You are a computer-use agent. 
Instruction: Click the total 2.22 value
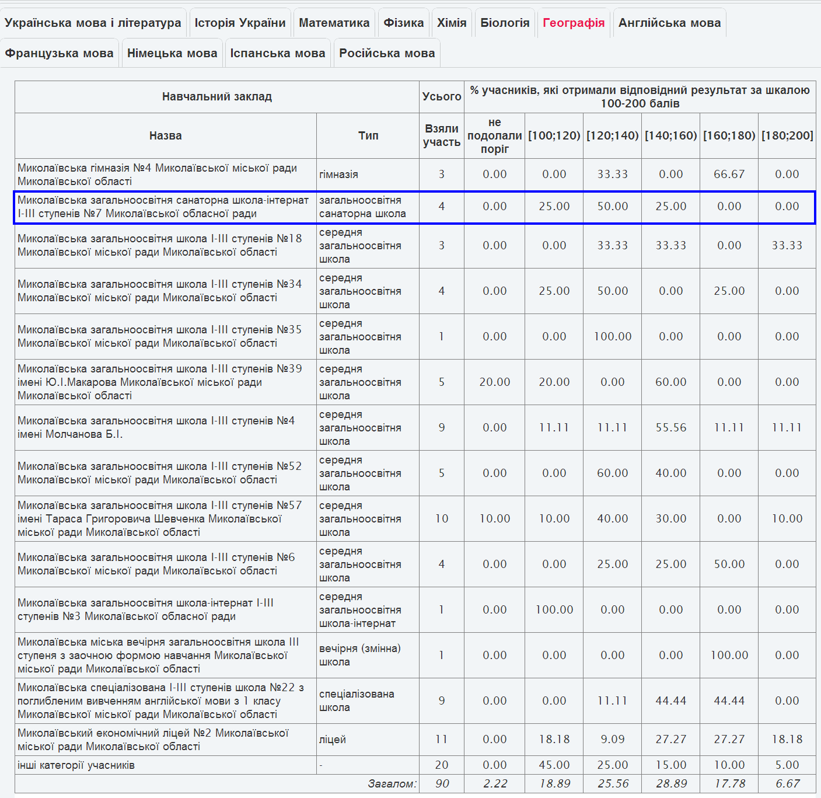pos(495,784)
